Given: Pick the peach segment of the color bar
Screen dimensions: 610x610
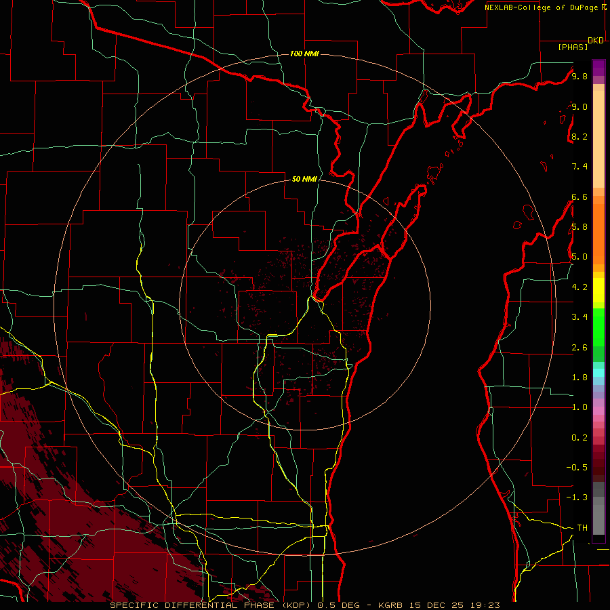Looking at the screenshot, I should [598, 139].
